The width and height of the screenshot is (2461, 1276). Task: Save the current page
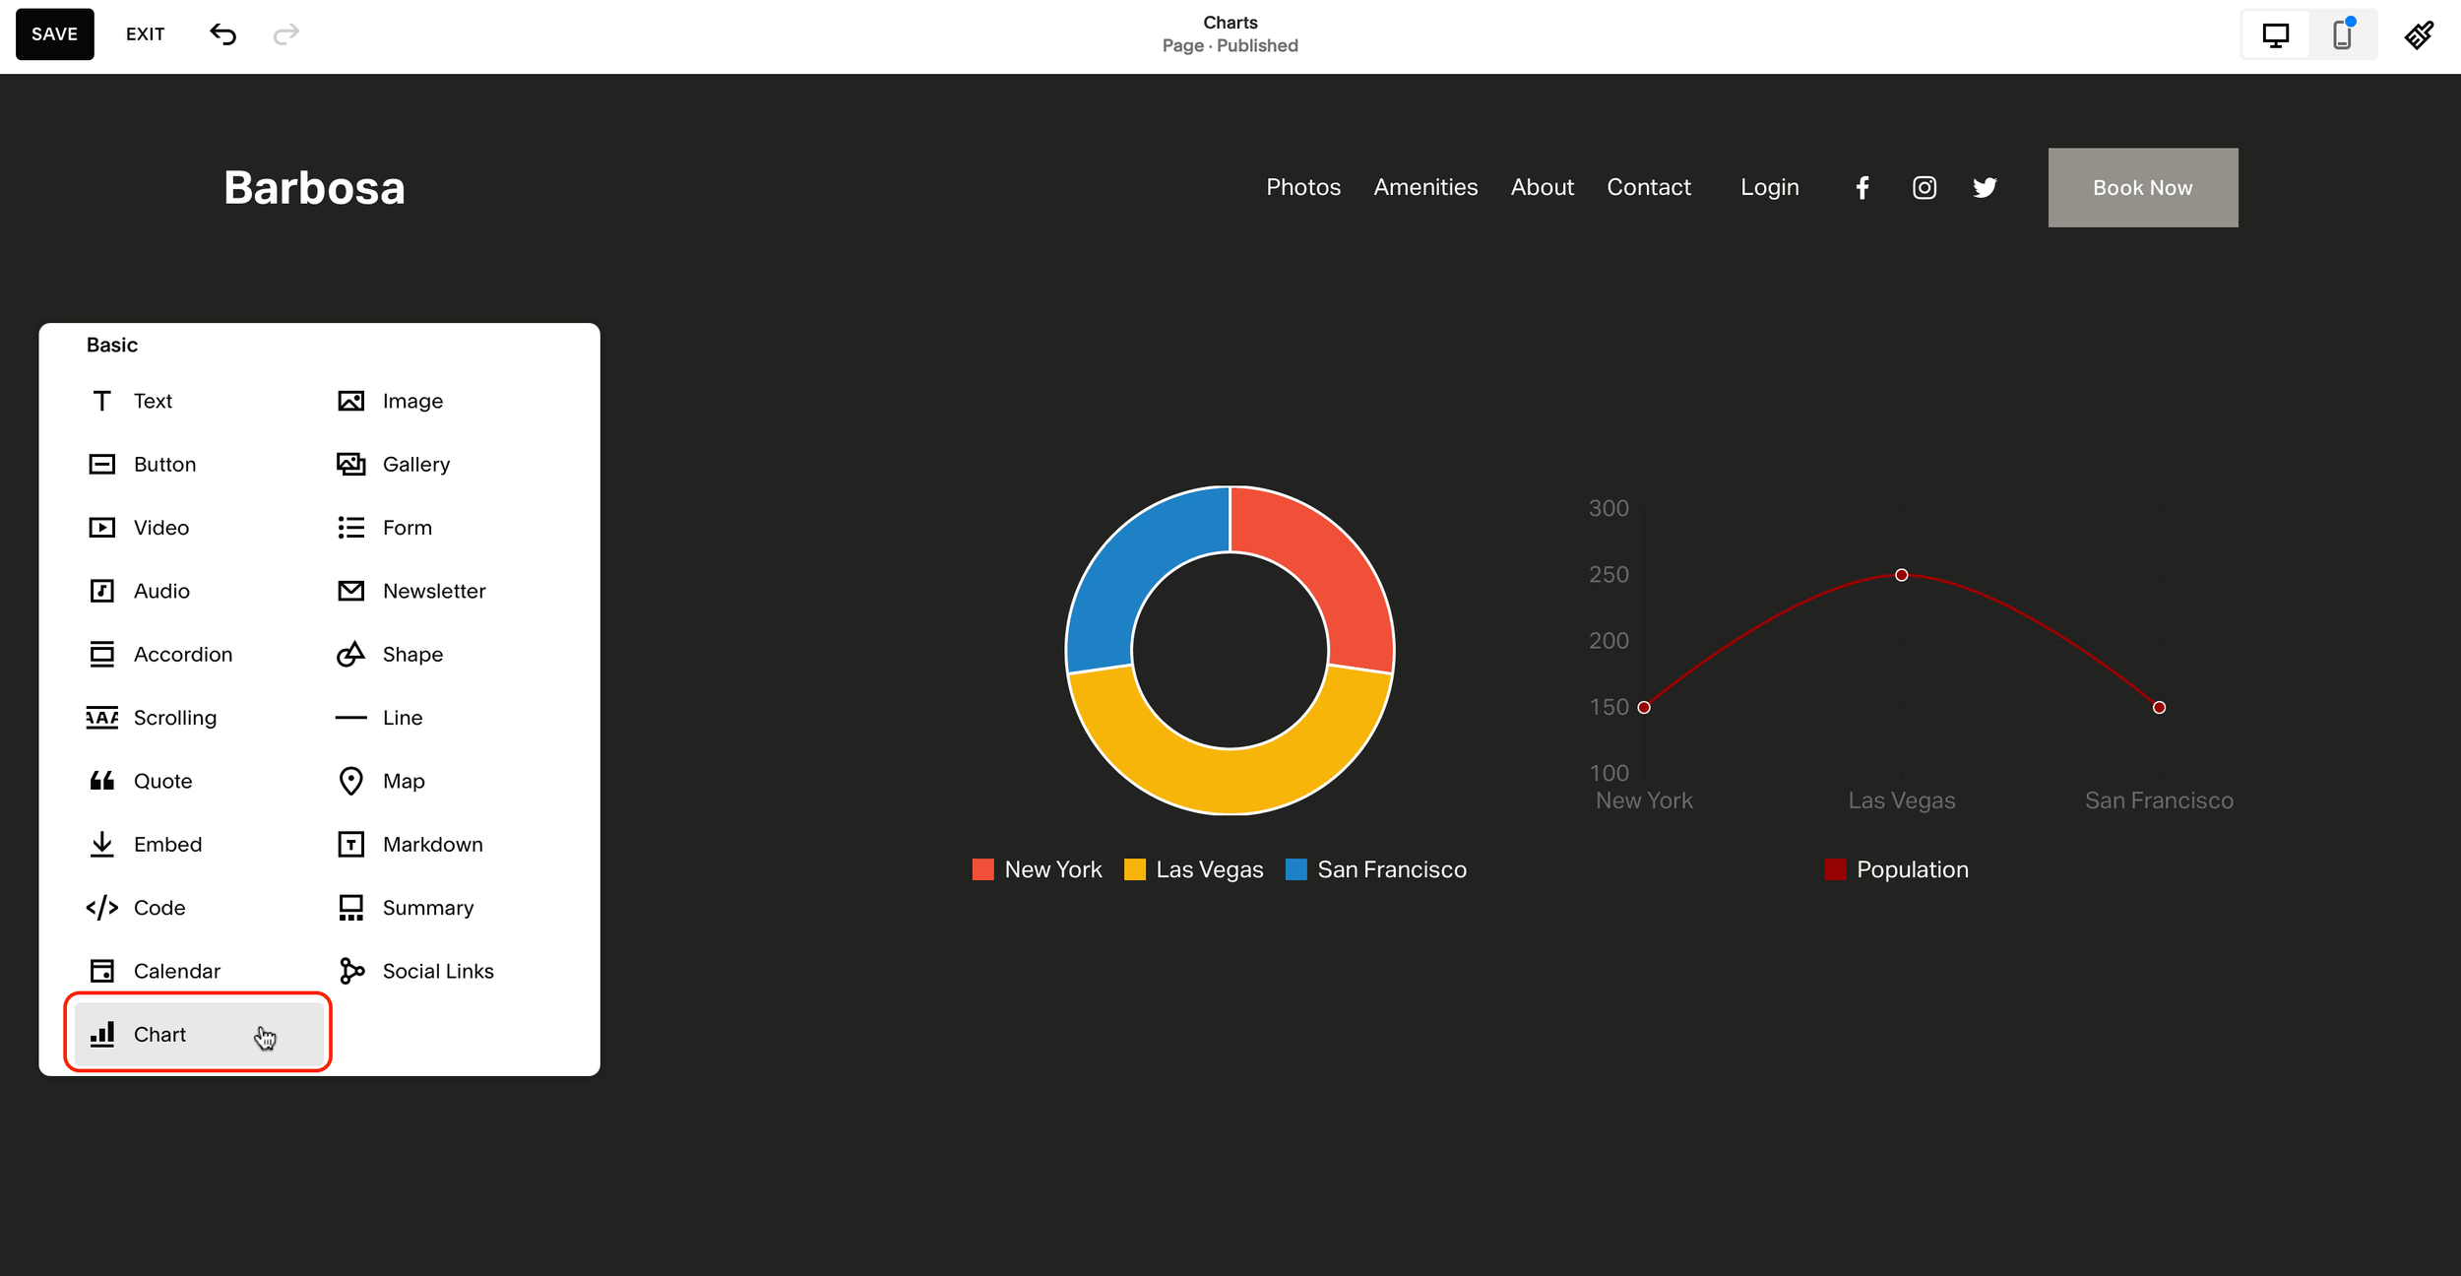[54, 33]
